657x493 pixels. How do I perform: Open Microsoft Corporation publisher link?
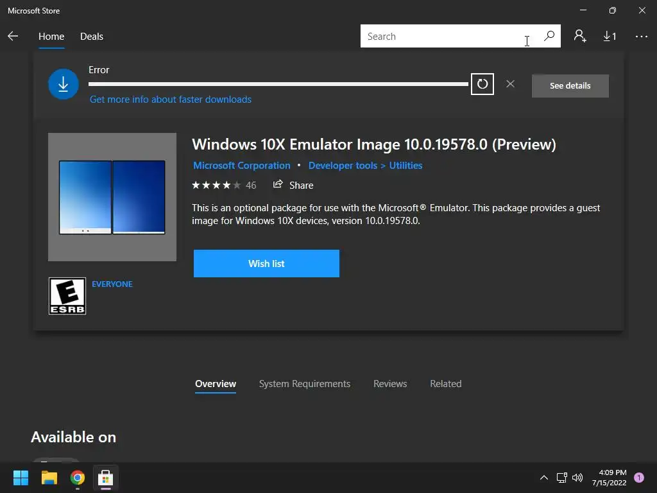coord(242,166)
